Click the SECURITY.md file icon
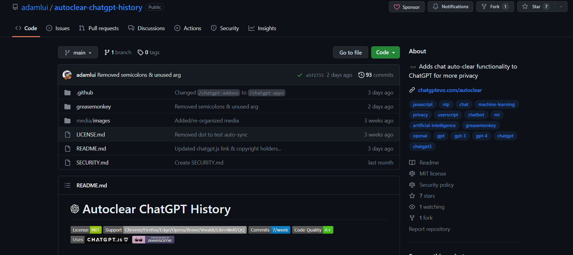This screenshot has width=573, height=255. 68,163
